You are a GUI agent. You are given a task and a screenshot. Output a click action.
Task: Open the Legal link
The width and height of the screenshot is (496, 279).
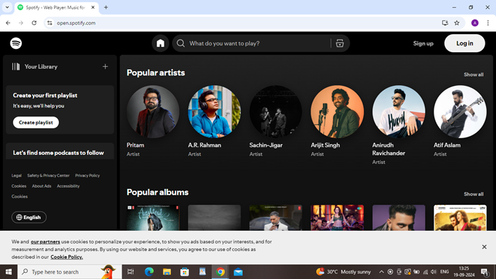[17, 176]
